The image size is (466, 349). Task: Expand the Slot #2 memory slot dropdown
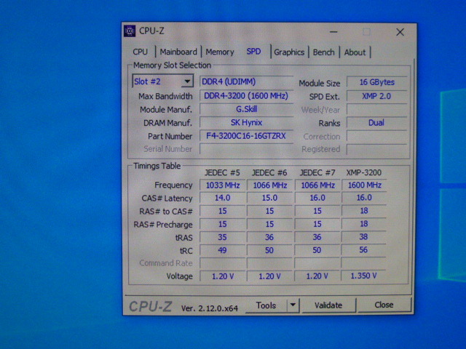pyautogui.click(x=187, y=81)
